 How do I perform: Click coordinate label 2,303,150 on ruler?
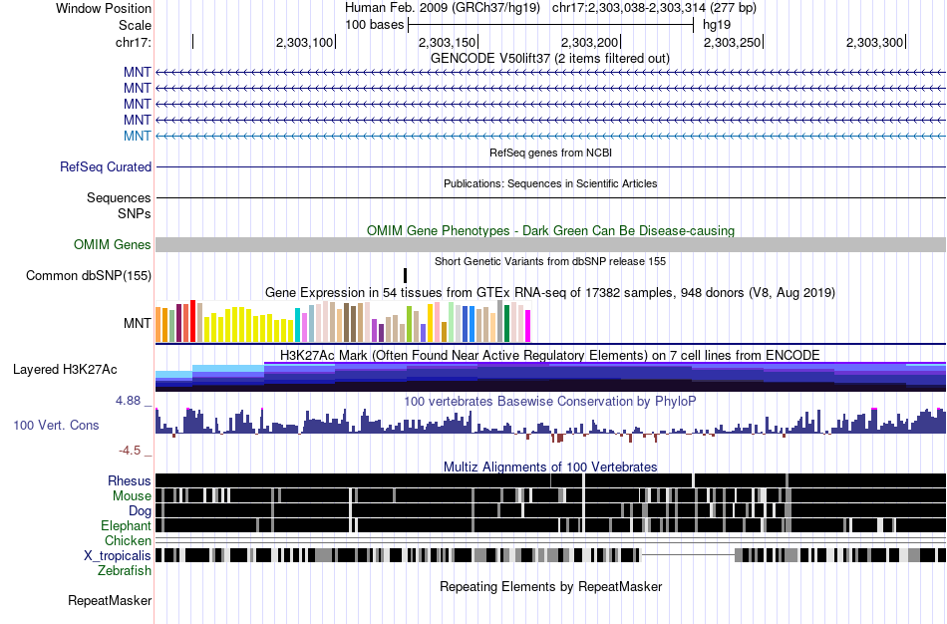tap(447, 42)
